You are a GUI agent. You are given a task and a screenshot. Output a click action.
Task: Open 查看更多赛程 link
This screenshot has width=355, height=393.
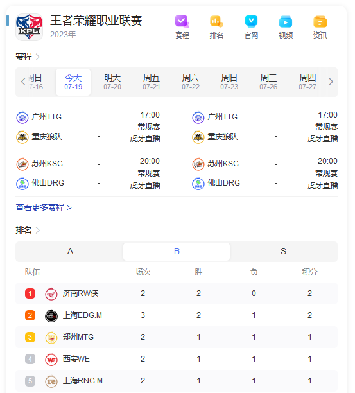tap(44, 207)
